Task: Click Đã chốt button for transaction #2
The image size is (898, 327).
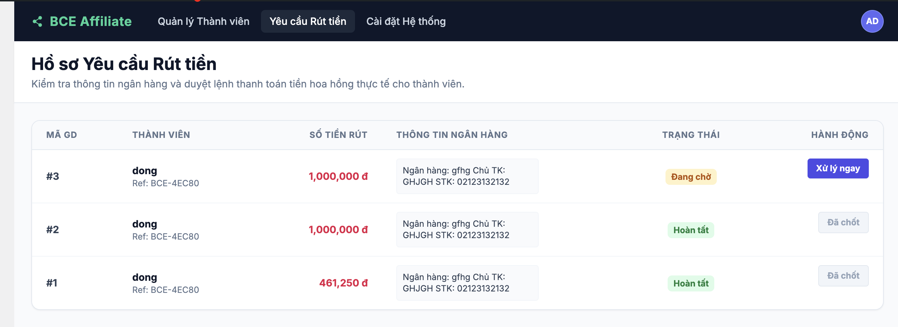Action: tap(843, 223)
